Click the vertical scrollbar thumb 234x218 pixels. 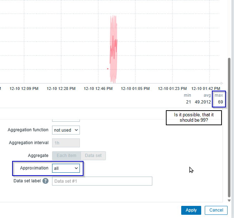(229, 125)
